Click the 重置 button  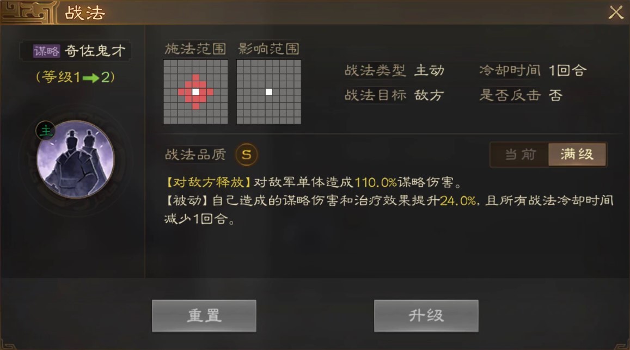pos(204,316)
